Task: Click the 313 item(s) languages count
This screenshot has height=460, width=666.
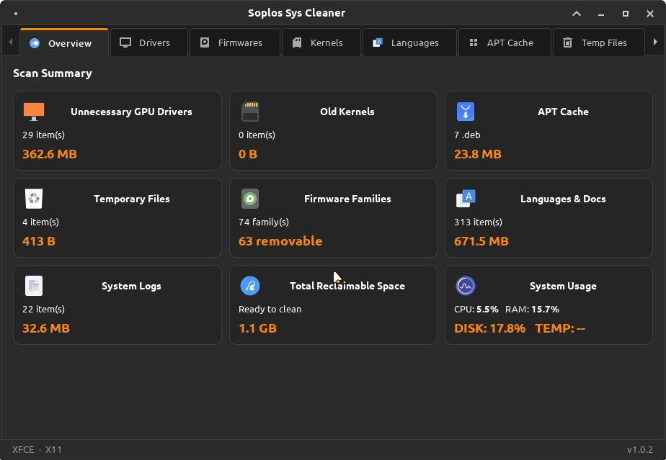Action: 479,222
